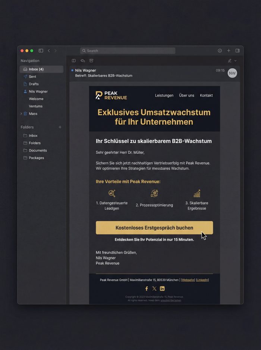
Task: Toggle the right inspector panel icon
Action: pyautogui.click(x=238, y=51)
